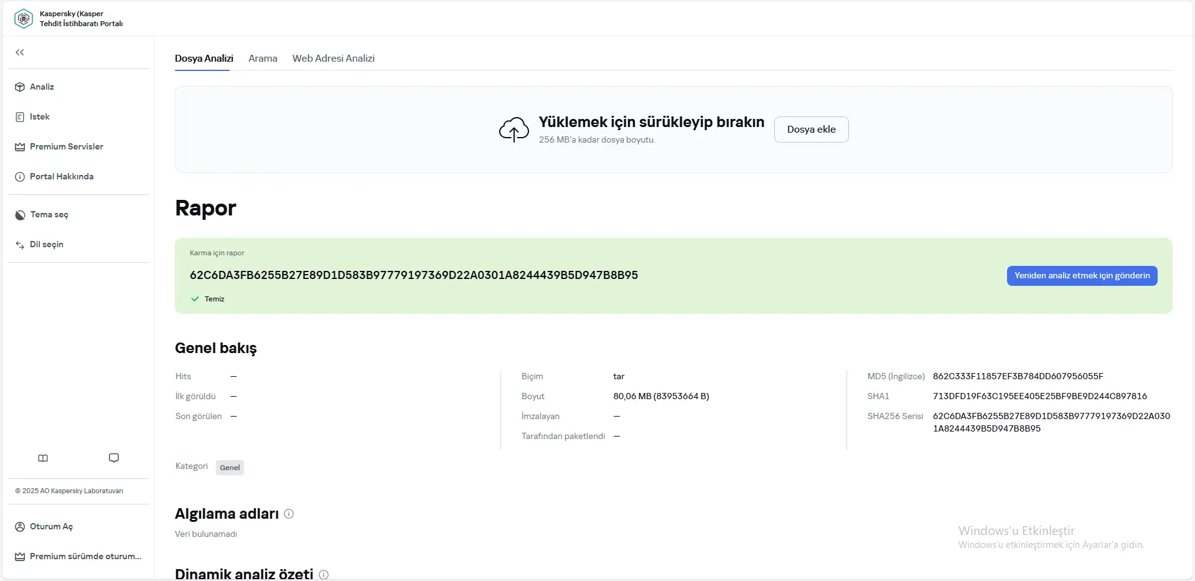The width and height of the screenshot is (1195, 581).
Task: Click the Temiz checkmark icon
Action: point(195,299)
